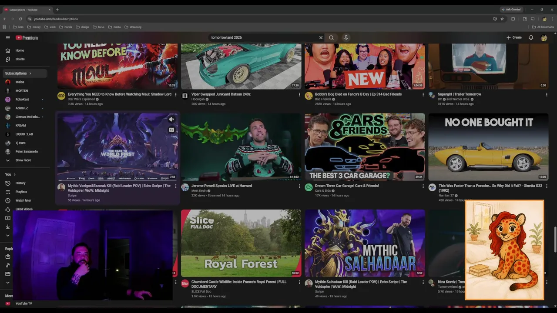Open options for Jerome Powell Speaks video

click(299, 186)
